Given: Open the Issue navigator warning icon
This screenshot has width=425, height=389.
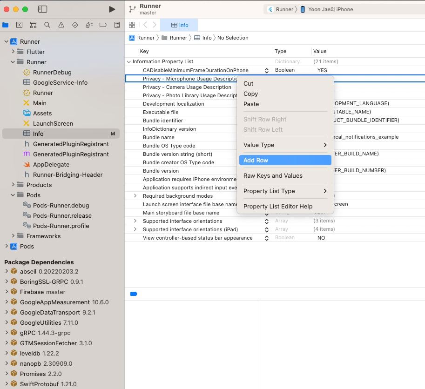Looking at the screenshot, I should [x=61, y=25].
